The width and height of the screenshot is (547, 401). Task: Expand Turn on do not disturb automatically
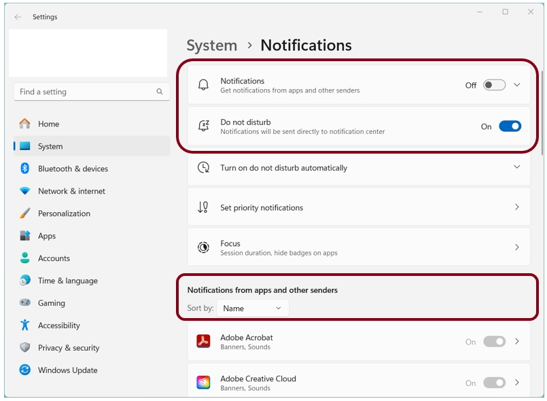coord(516,167)
